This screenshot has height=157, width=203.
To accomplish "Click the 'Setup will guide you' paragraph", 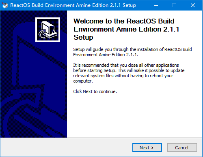I will click(132, 52).
